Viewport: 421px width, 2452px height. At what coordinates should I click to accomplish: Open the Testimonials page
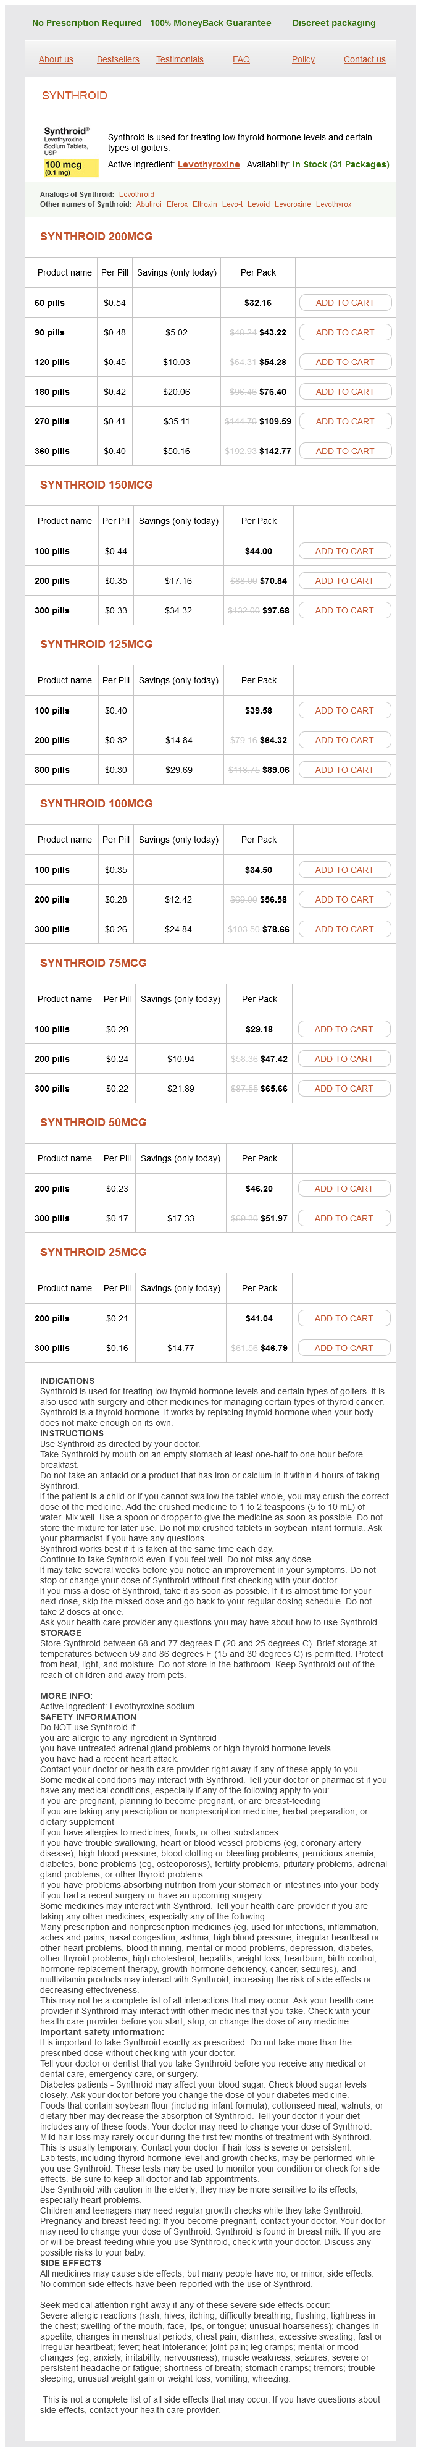(180, 59)
